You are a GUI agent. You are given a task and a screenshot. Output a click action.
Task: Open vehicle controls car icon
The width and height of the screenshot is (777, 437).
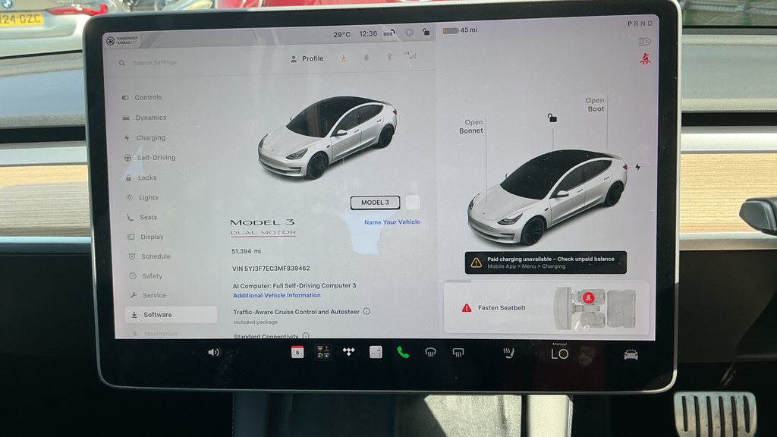631,355
